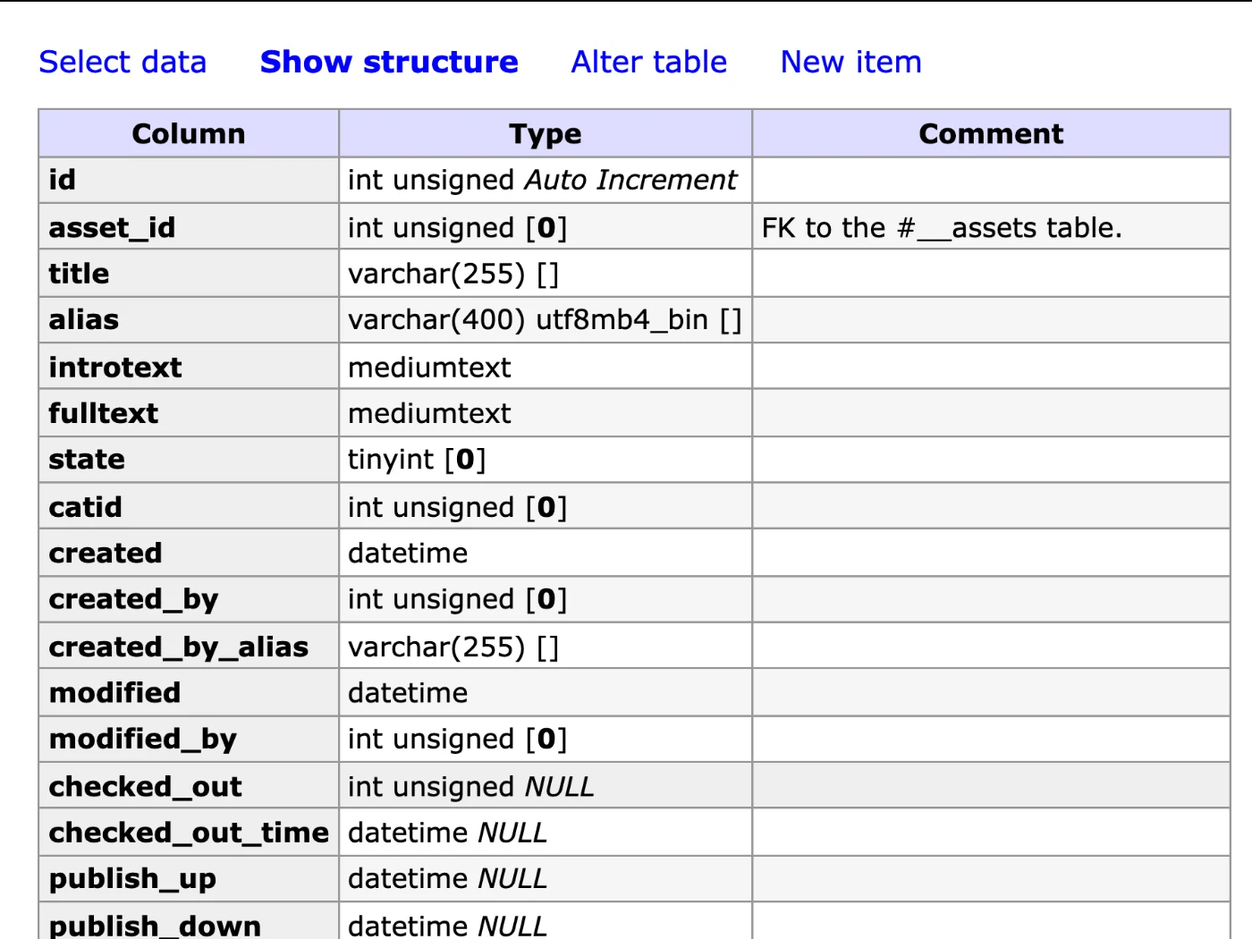Click the introtext 'mediumtext' type
This screenshot has height=939, width=1252.
point(429,367)
